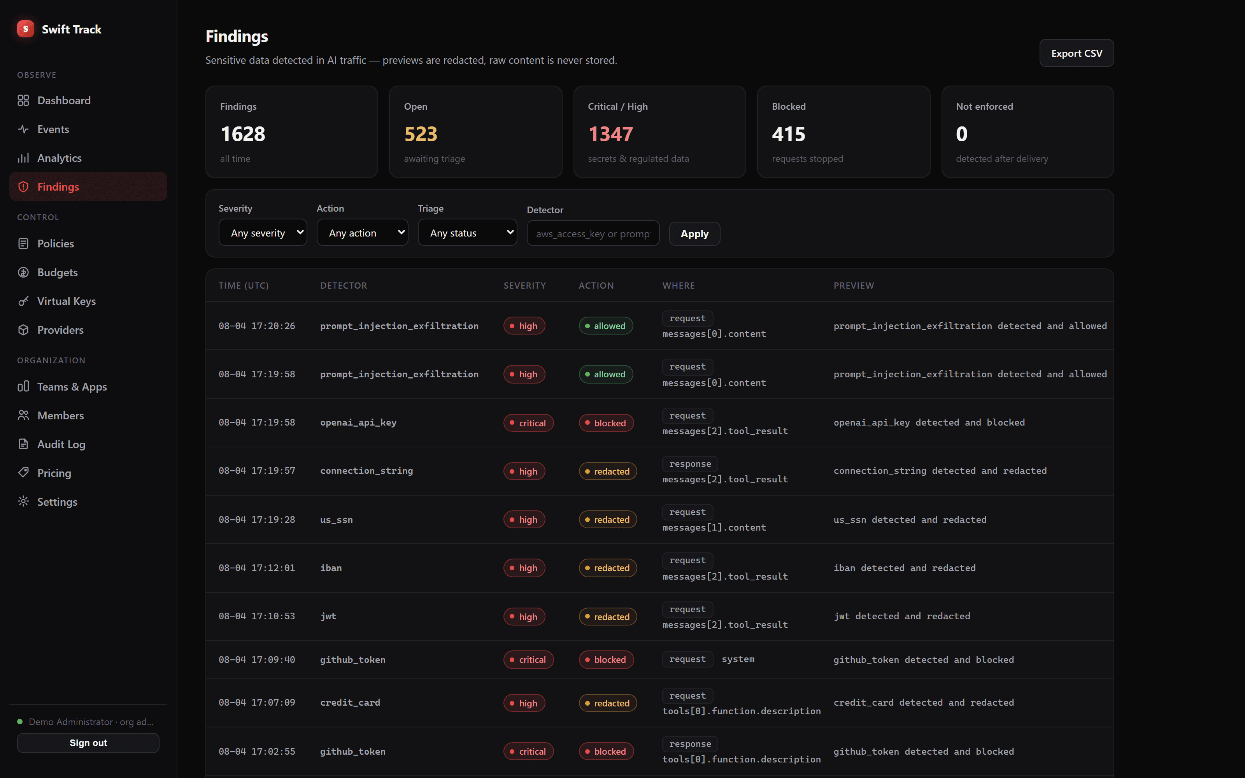The width and height of the screenshot is (1245, 778).
Task: Open Analytics from the sidebar
Action: 88,158
